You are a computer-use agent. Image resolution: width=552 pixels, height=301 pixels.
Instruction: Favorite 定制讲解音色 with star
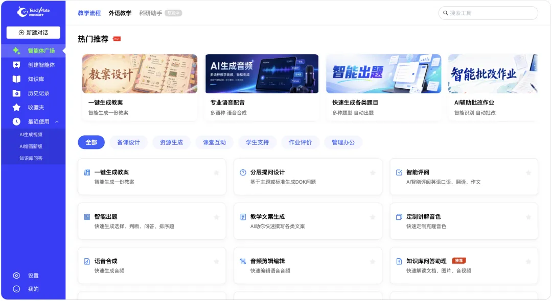coord(528,217)
